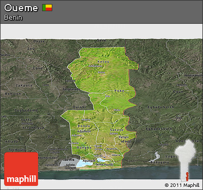
Task: Click the '© 2011 Maphill' copyright text
Action: 182,185
